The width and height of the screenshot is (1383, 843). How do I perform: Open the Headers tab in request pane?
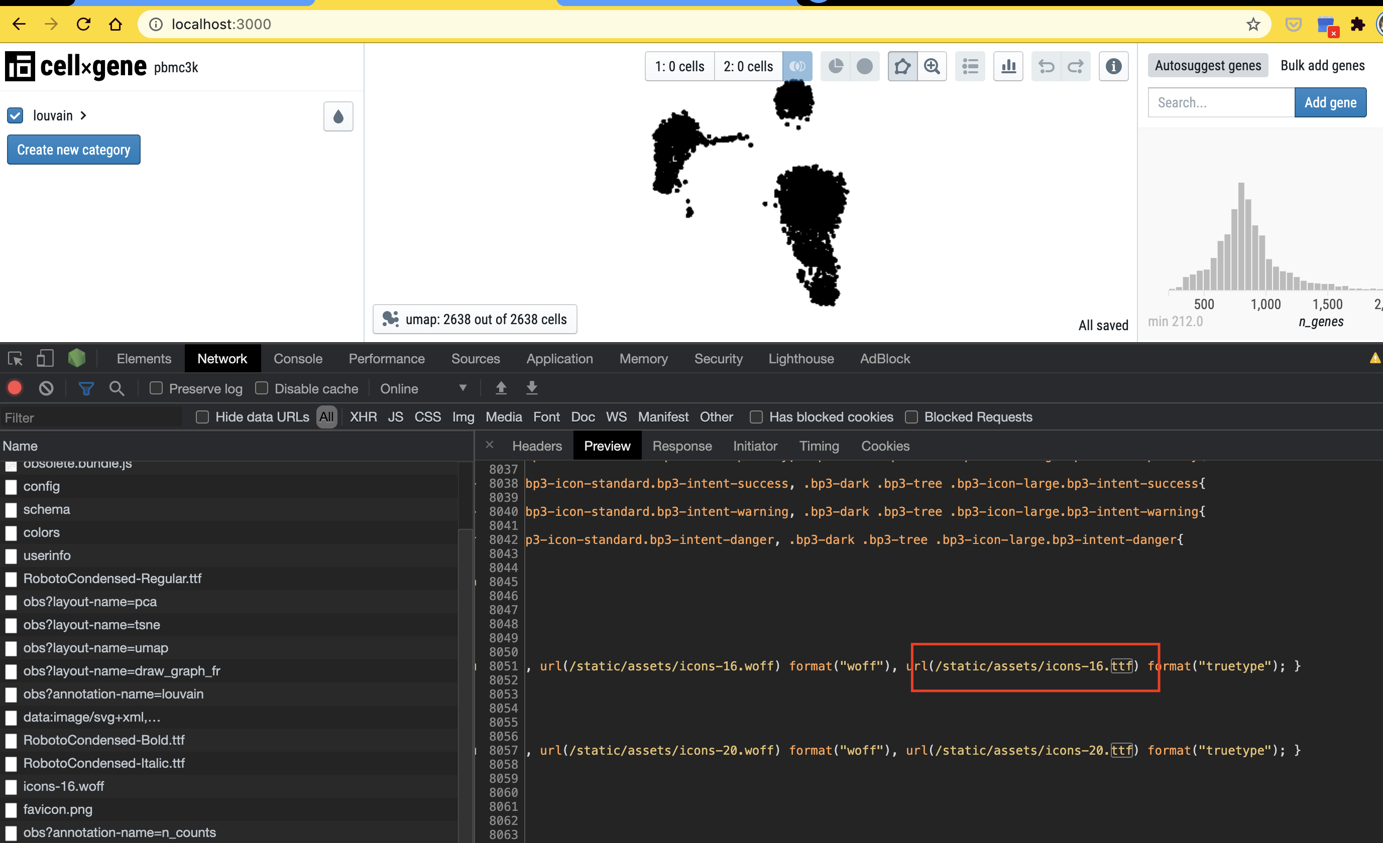click(x=537, y=446)
